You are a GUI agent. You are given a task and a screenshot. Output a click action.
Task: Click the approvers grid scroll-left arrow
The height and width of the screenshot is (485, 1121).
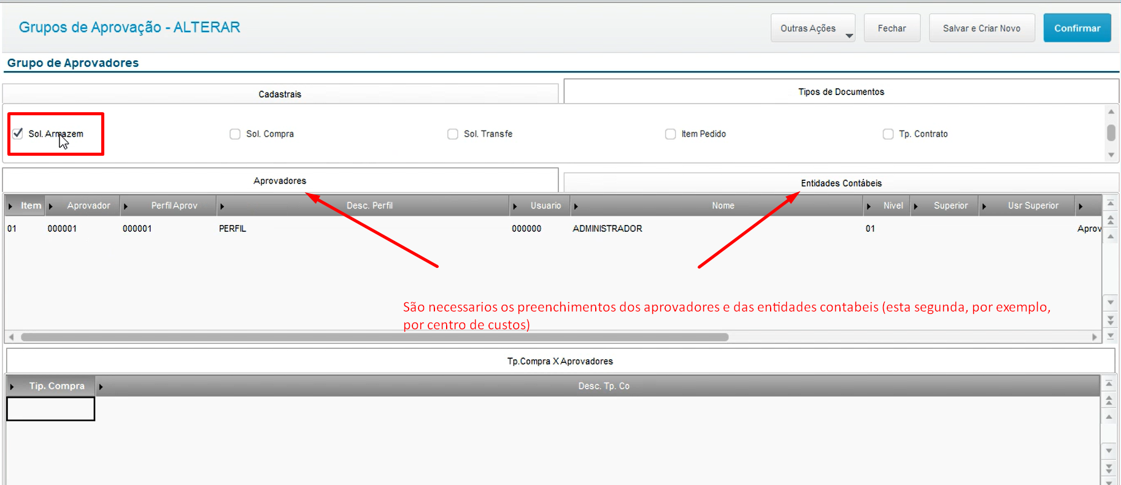[x=11, y=337]
